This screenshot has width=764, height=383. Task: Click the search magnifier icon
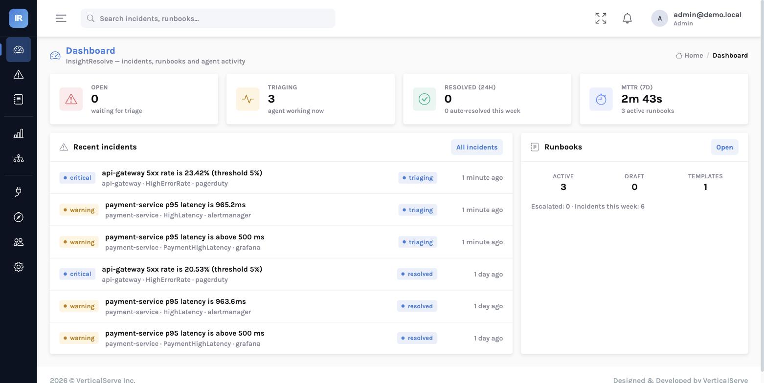(x=90, y=19)
